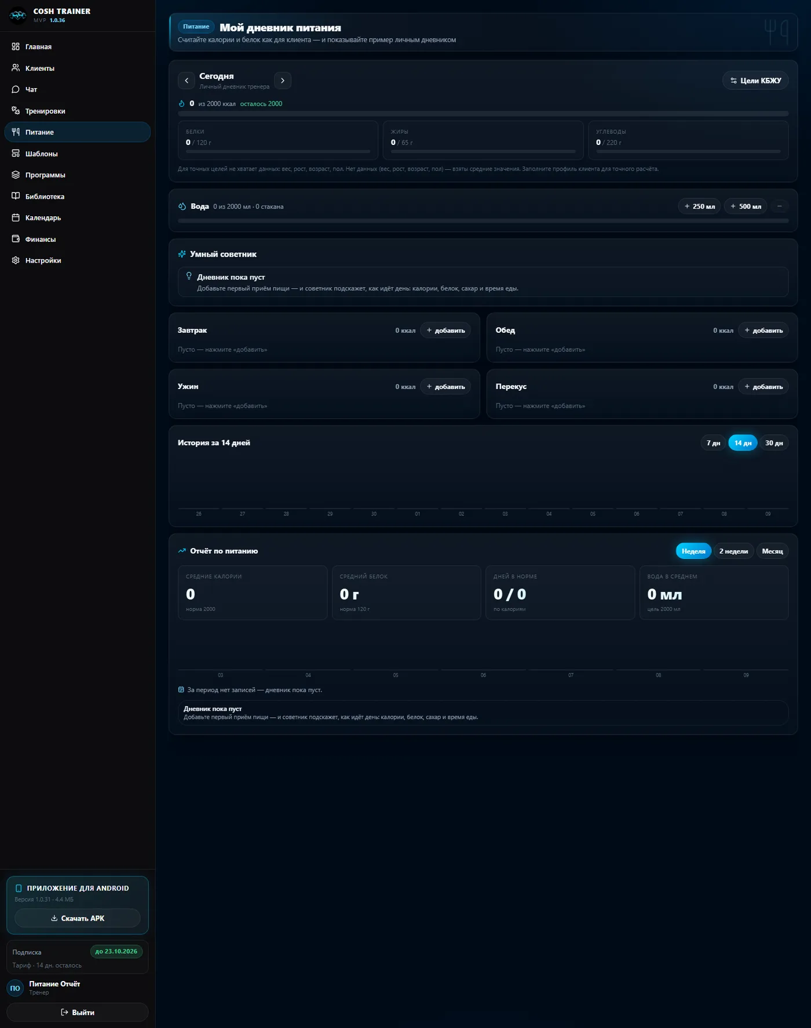
Task: Go to Клиенты in the sidebar
Action: (x=78, y=68)
